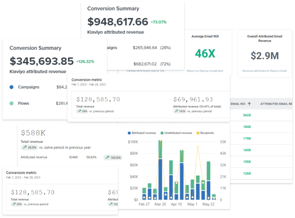Click the yellow recipients data point above May 1
The image size is (295, 218).
click(198, 147)
